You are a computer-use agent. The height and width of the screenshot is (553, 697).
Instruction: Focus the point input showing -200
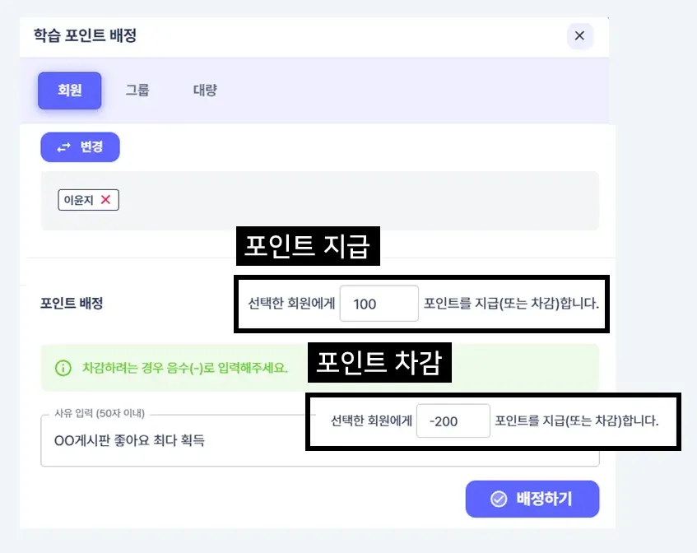[453, 421]
